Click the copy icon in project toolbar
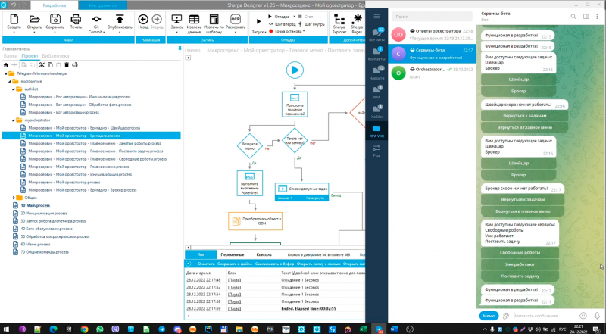This screenshot has height=334, width=606. click(x=50, y=65)
